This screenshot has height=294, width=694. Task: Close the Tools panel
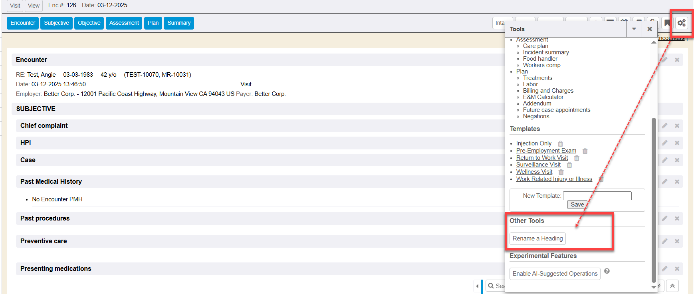tap(650, 29)
